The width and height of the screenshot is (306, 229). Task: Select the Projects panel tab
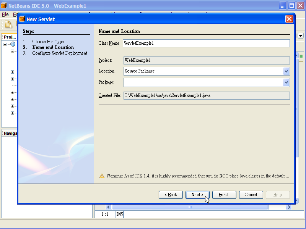pos(10,37)
